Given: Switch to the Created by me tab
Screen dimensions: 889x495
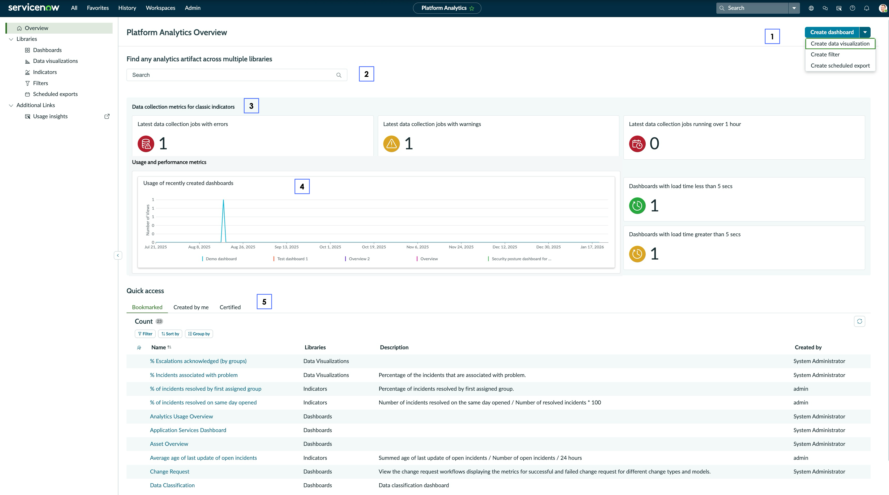Looking at the screenshot, I should [191, 307].
